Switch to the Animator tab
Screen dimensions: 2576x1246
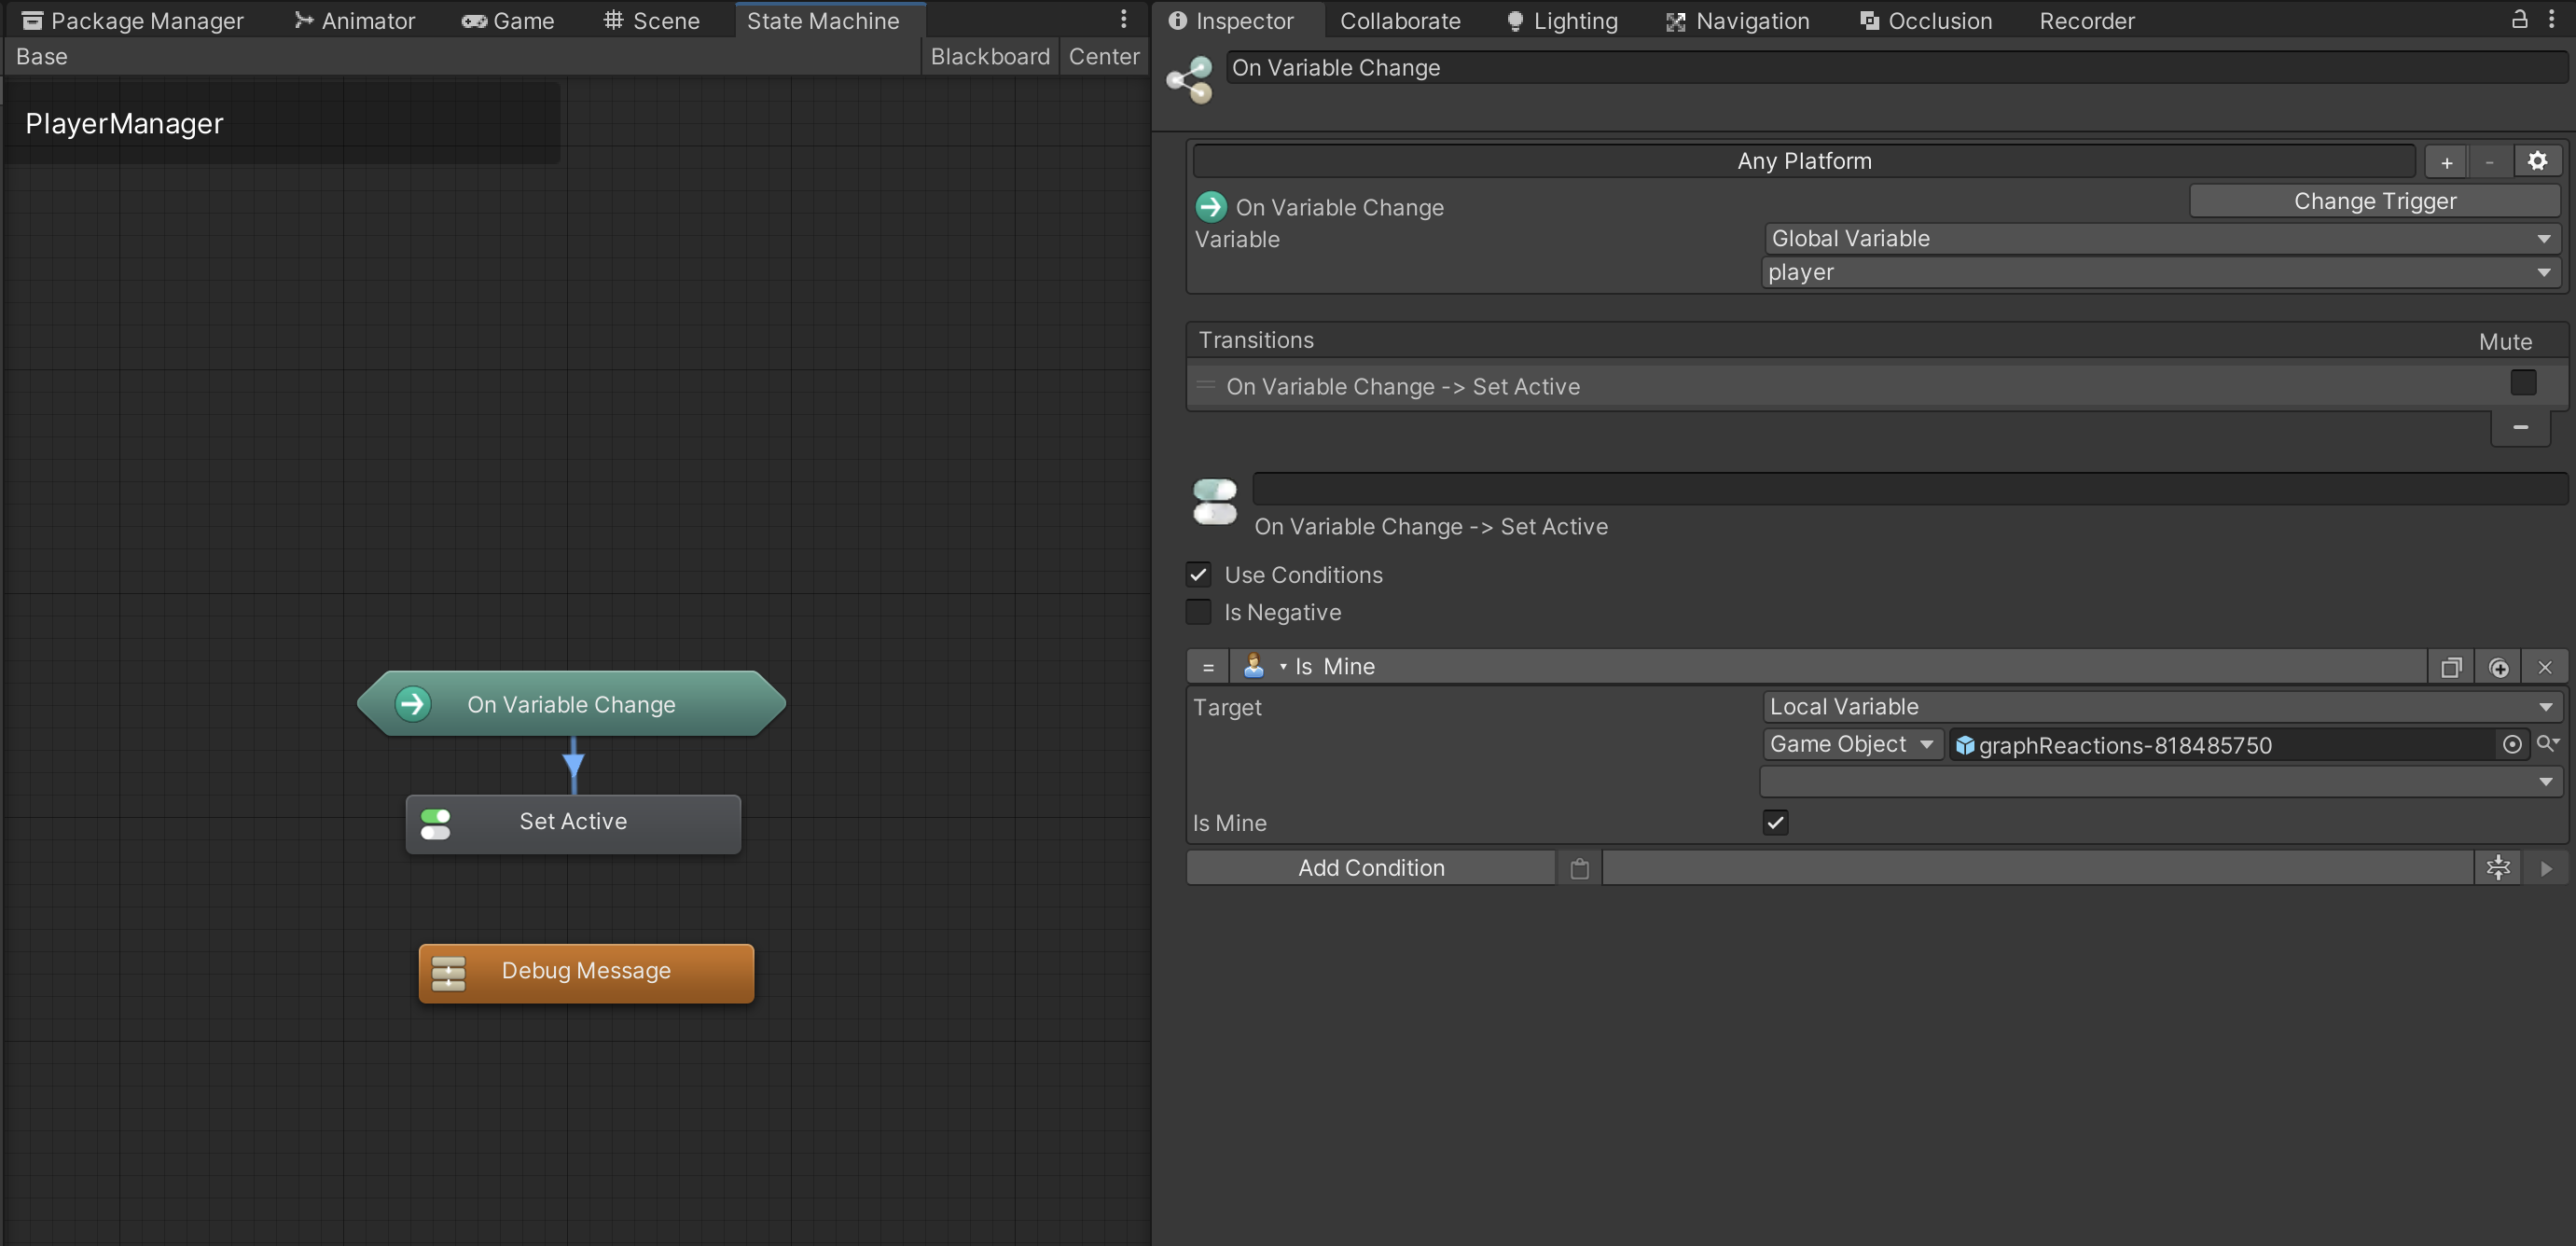point(355,20)
